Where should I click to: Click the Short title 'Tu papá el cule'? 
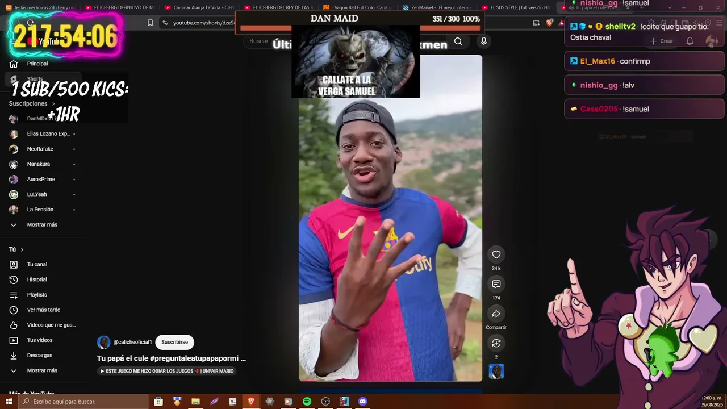172,358
